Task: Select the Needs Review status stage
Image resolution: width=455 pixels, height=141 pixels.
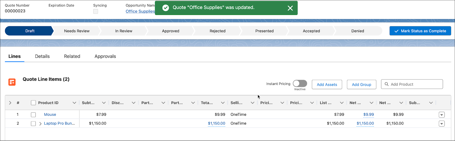Action: point(77,31)
